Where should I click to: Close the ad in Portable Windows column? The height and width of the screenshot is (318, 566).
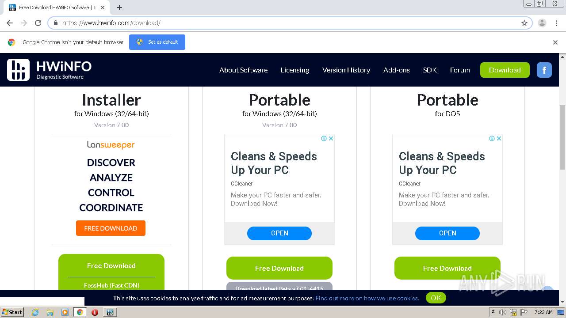point(331,138)
